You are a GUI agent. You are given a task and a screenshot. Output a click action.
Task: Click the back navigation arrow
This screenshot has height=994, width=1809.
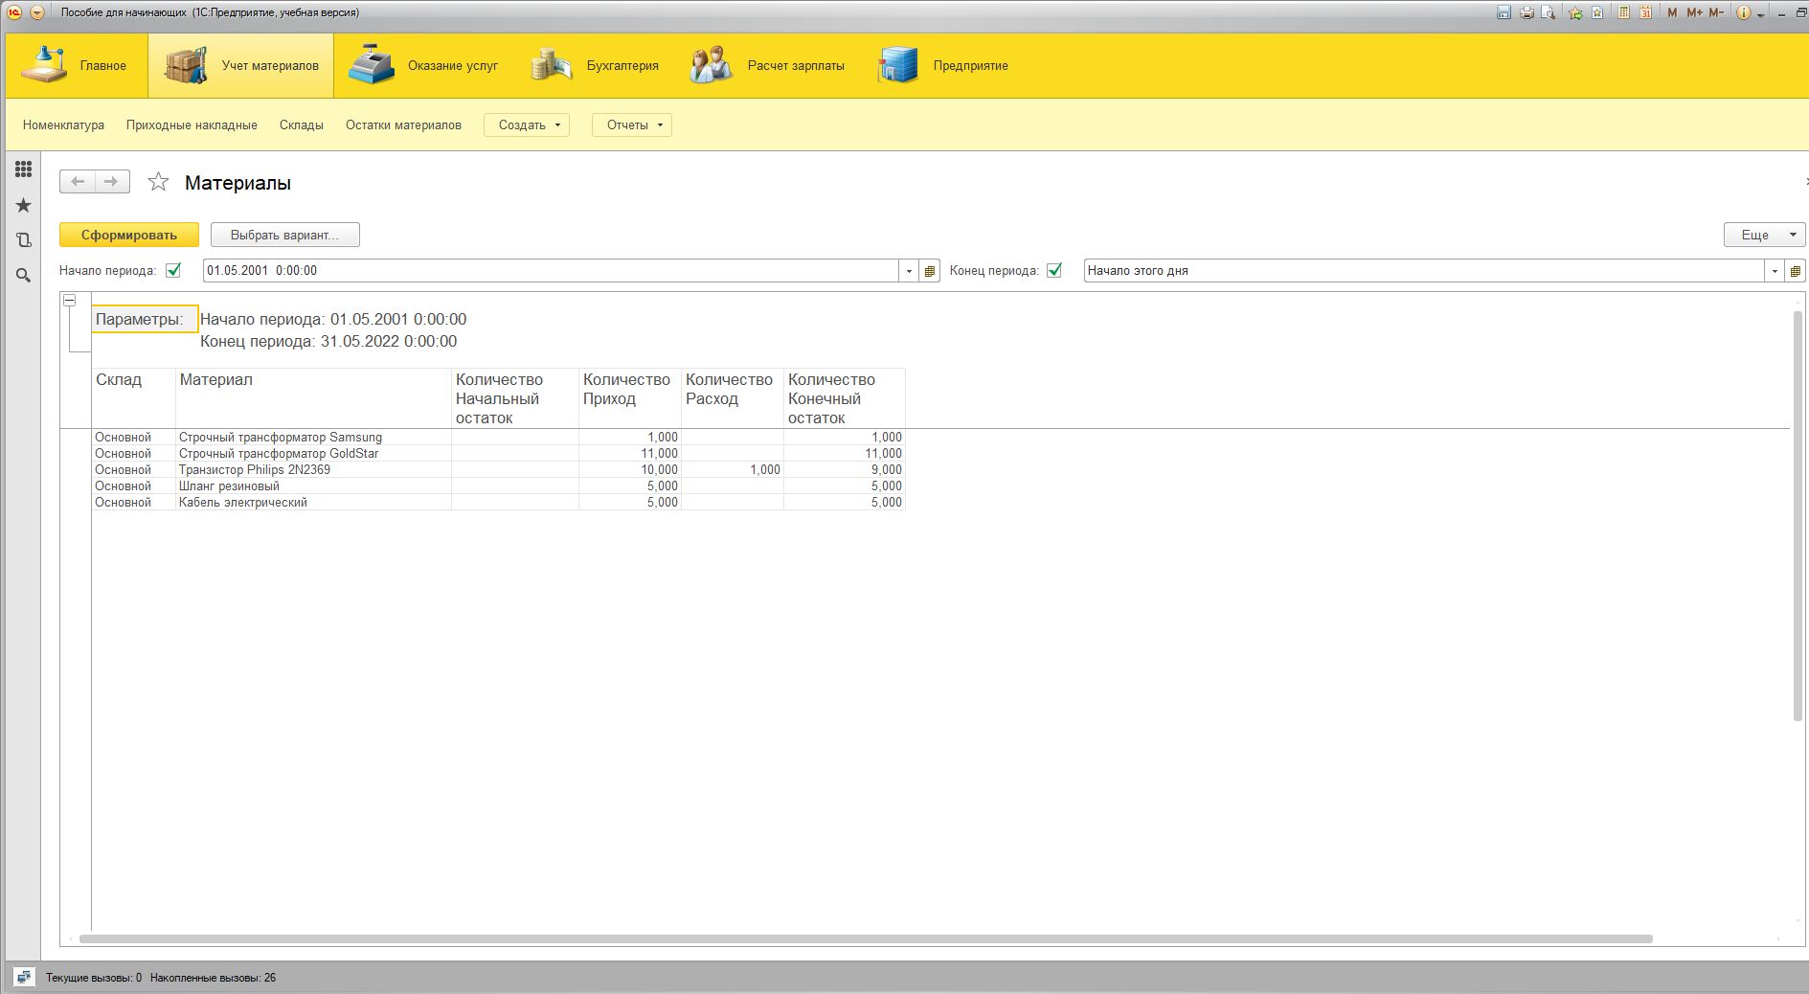pyautogui.click(x=78, y=182)
